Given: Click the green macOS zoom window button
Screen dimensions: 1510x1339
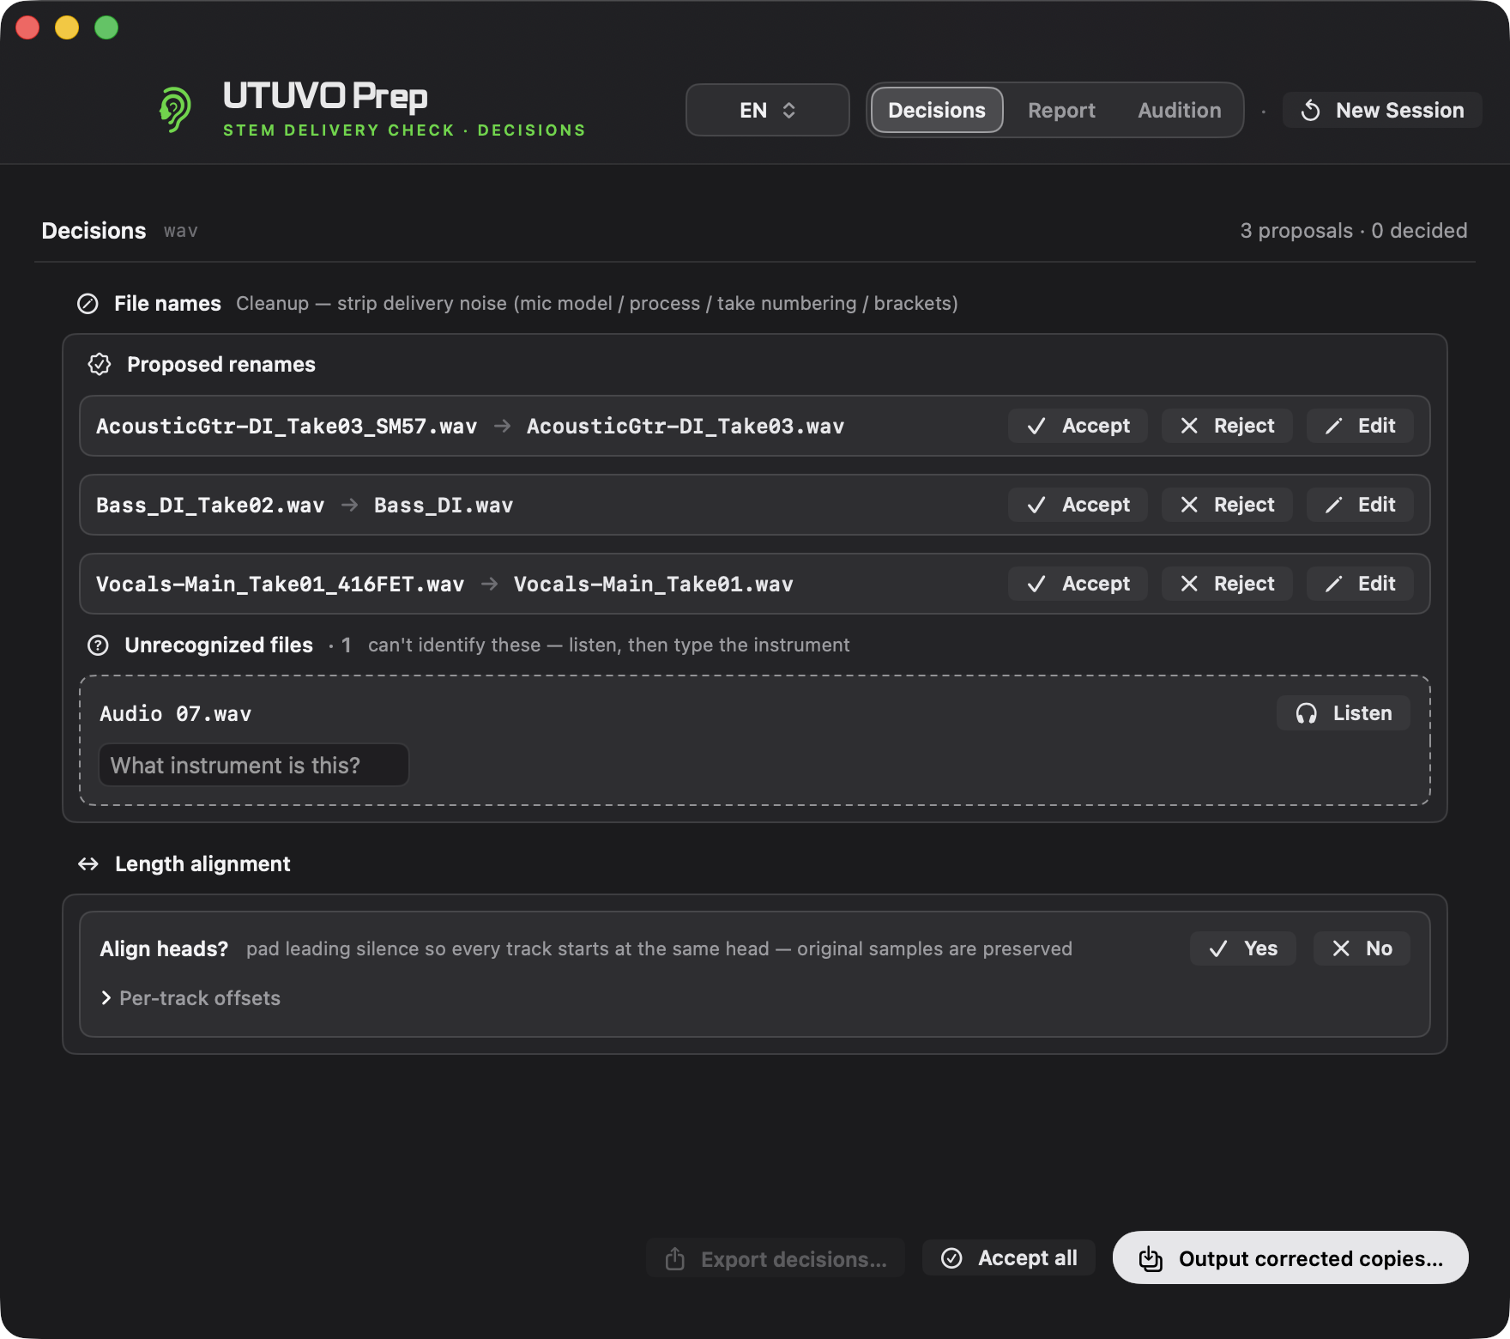Looking at the screenshot, I should click(106, 27).
